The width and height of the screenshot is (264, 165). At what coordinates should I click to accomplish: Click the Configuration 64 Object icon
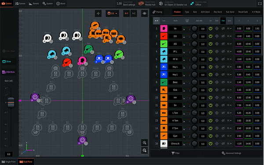161,4
